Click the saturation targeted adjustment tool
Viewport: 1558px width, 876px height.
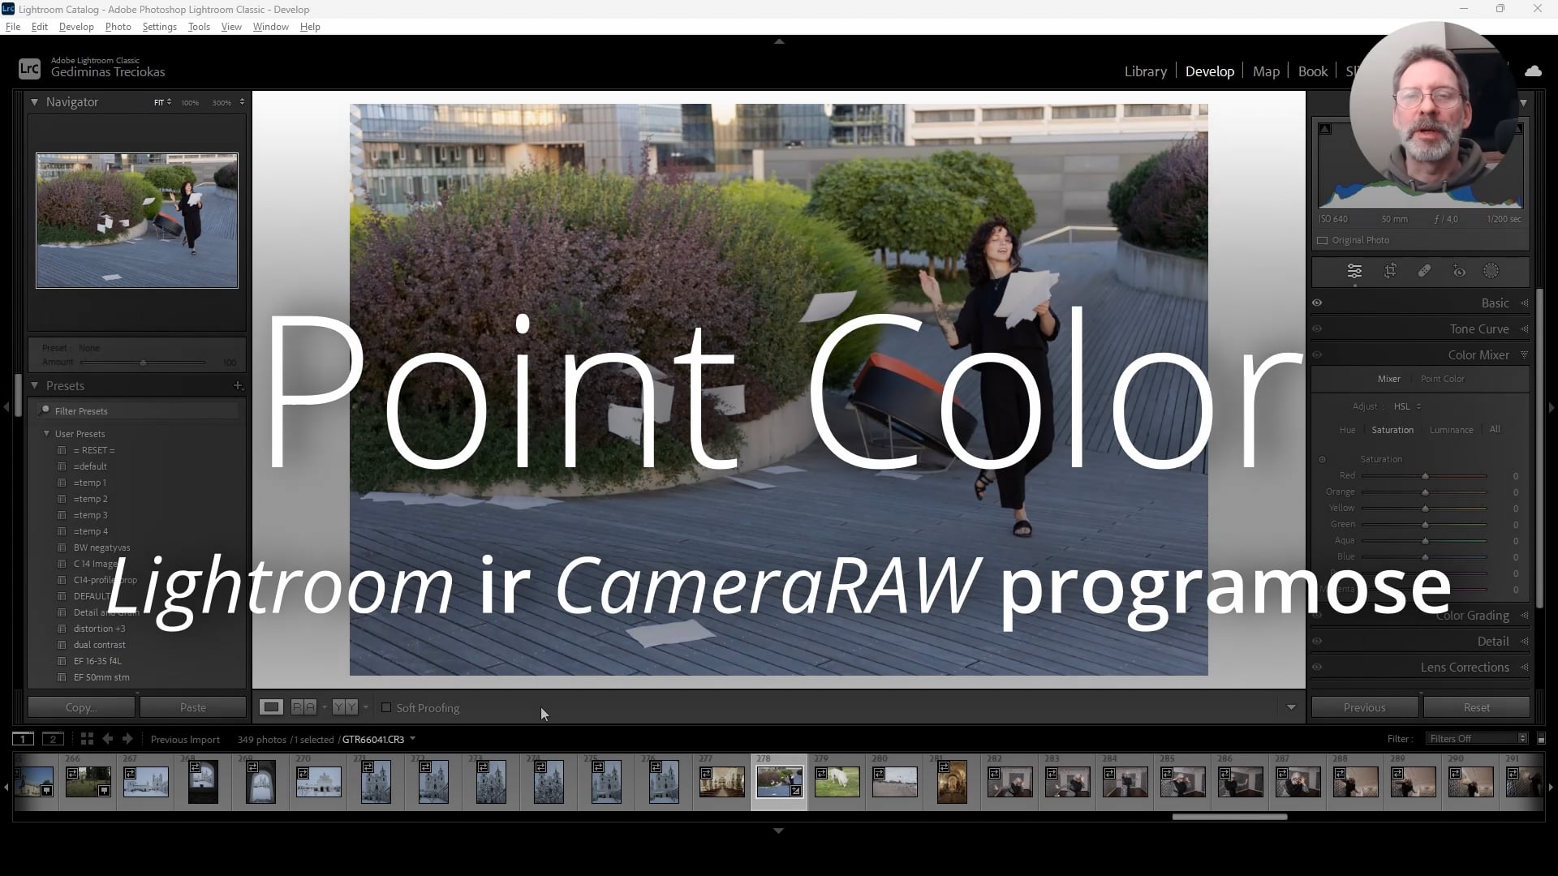(x=1322, y=460)
